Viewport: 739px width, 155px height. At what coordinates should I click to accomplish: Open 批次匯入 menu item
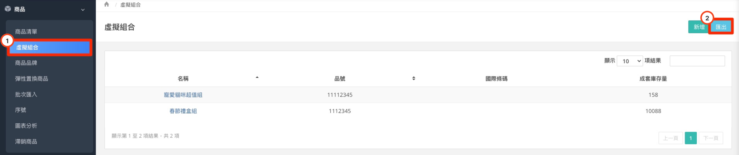click(x=26, y=94)
